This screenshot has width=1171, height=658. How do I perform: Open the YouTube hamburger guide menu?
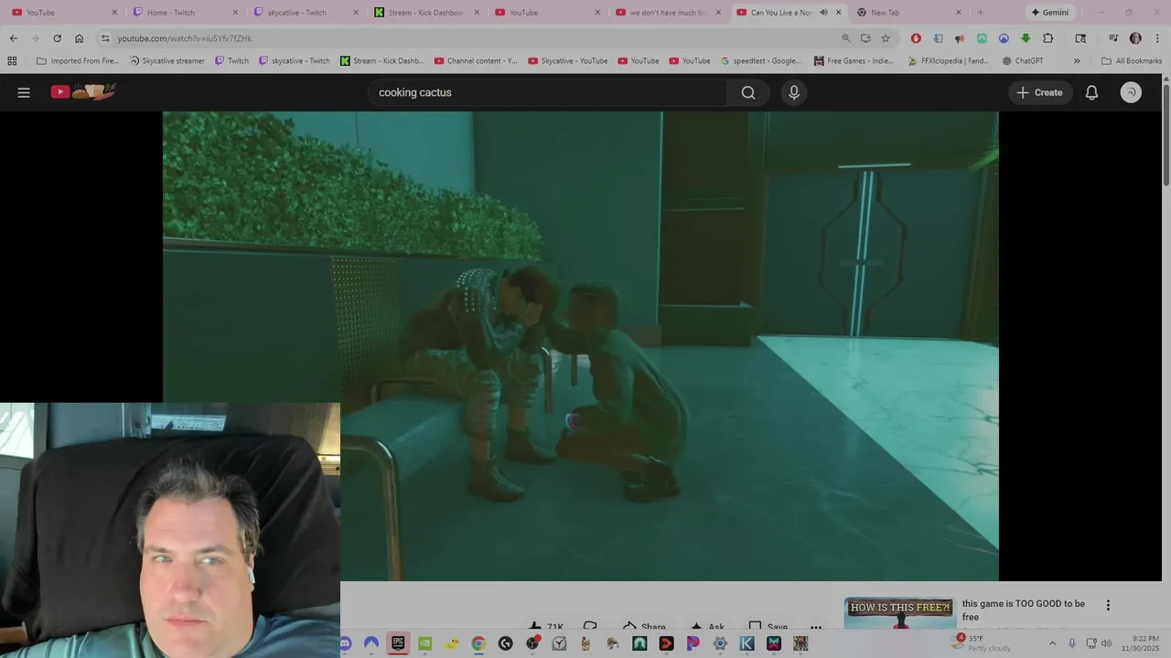click(x=24, y=92)
